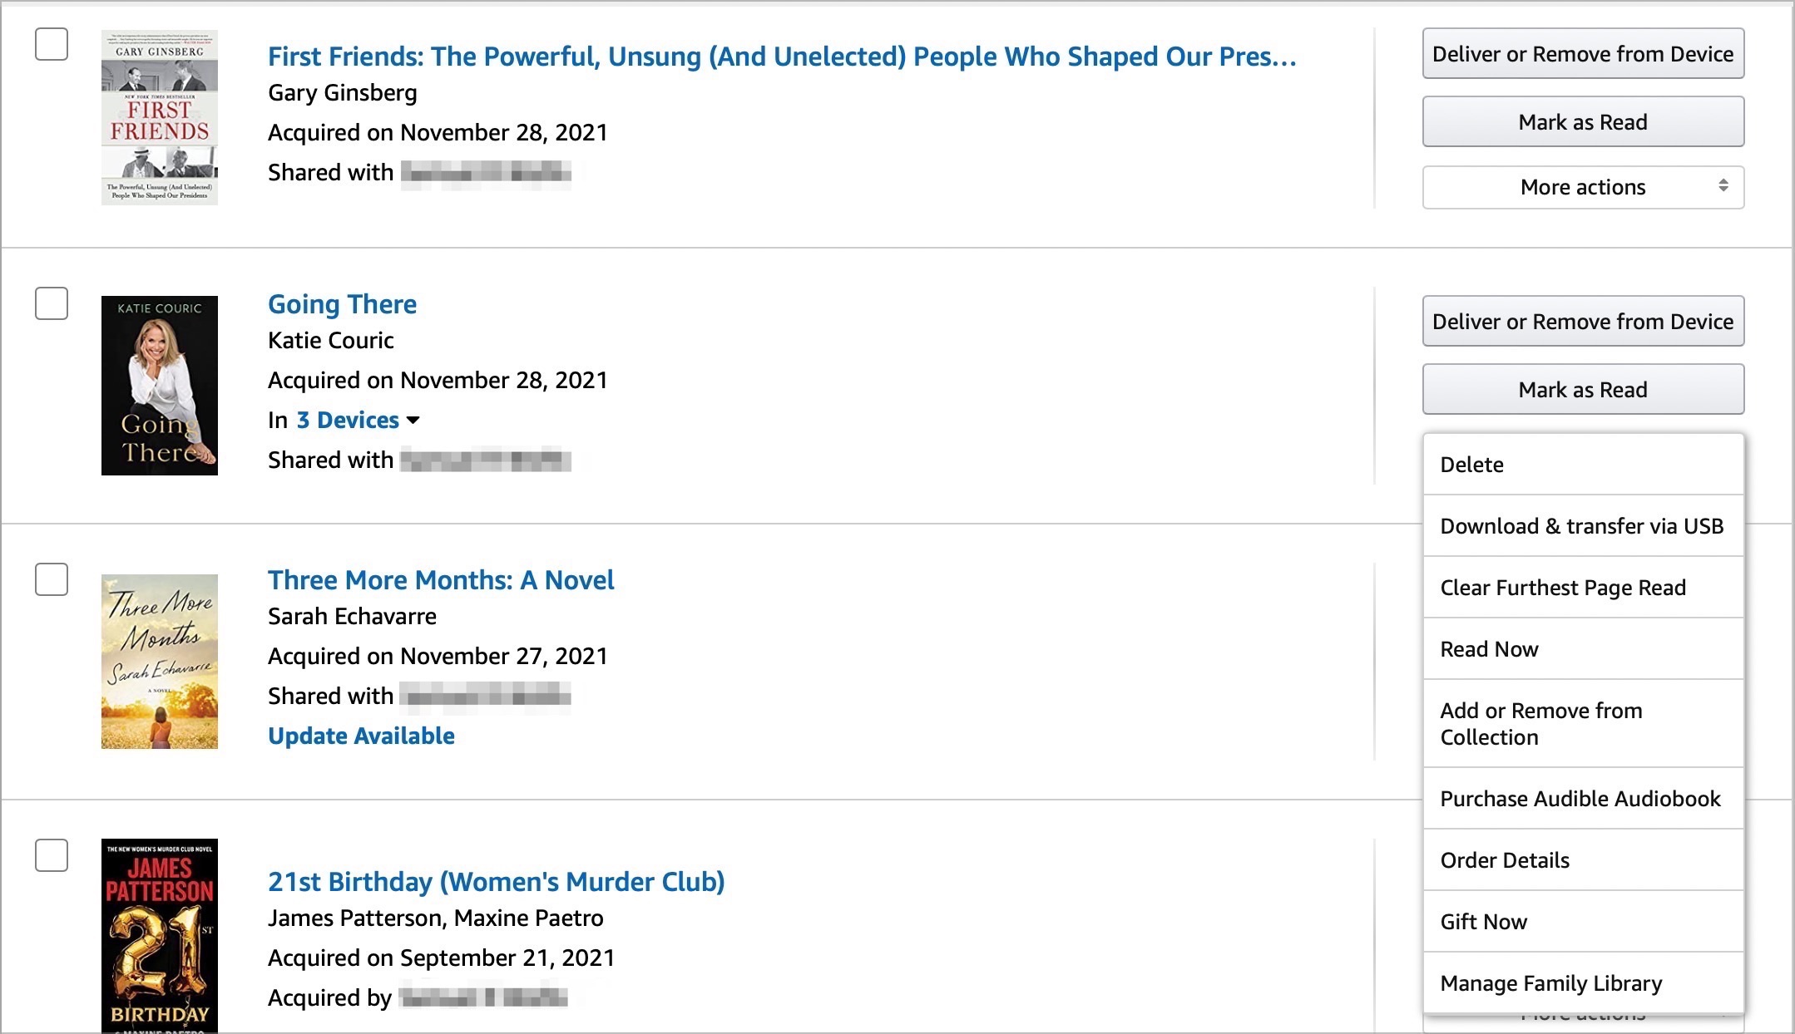Expand the 3 Devices dropdown for Going There
This screenshot has height=1034, width=1795.
(x=356, y=421)
